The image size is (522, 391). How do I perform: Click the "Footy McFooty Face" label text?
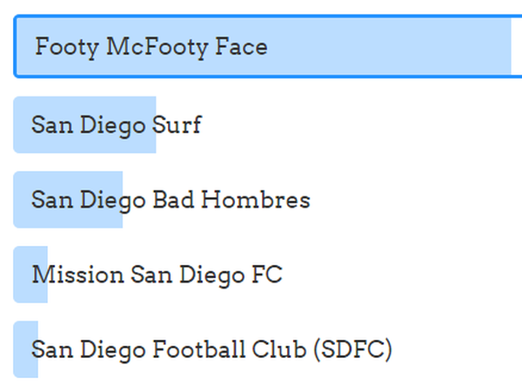pyautogui.click(x=151, y=47)
